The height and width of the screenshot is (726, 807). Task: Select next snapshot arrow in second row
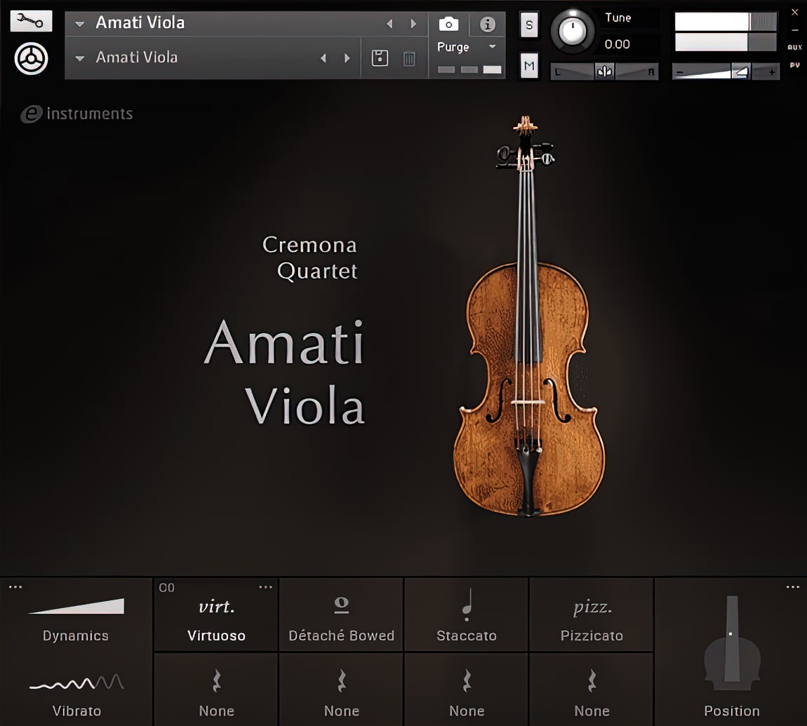click(347, 58)
